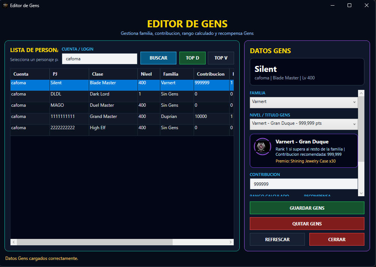Click the CONTRIBUCION field with 999999

pyautogui.click(x=304, y=184)
